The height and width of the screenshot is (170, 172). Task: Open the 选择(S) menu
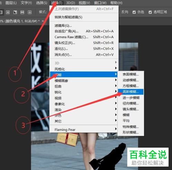point(42,3)
